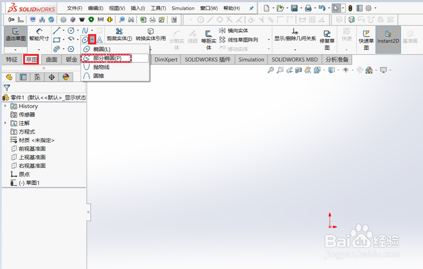Image resolution: width=423 pixels, height=269 pixels.
Task: Open the 修复草图 (Repair Sketch) tool
Action: click(x=328, y=37)
